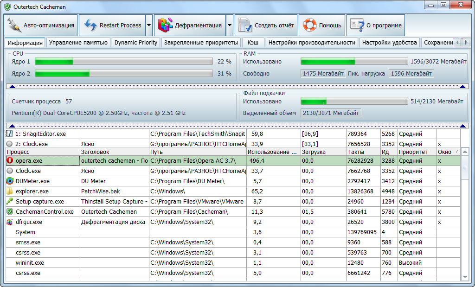Click the DUMeter.exe process icon
The width and height of the screenshot is (475, 287).
(x=10, y=181)
